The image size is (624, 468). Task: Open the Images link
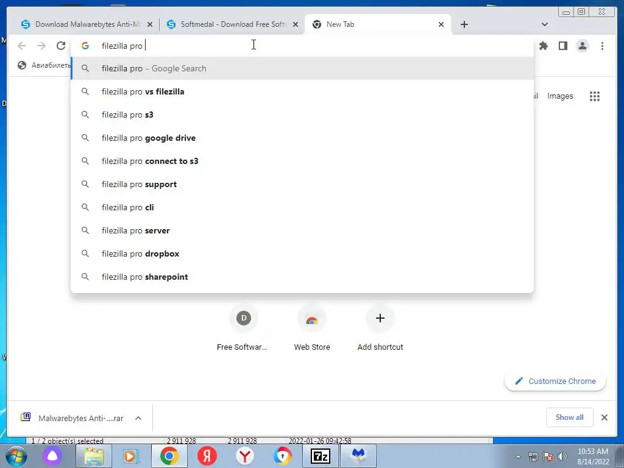click(560, 96)
